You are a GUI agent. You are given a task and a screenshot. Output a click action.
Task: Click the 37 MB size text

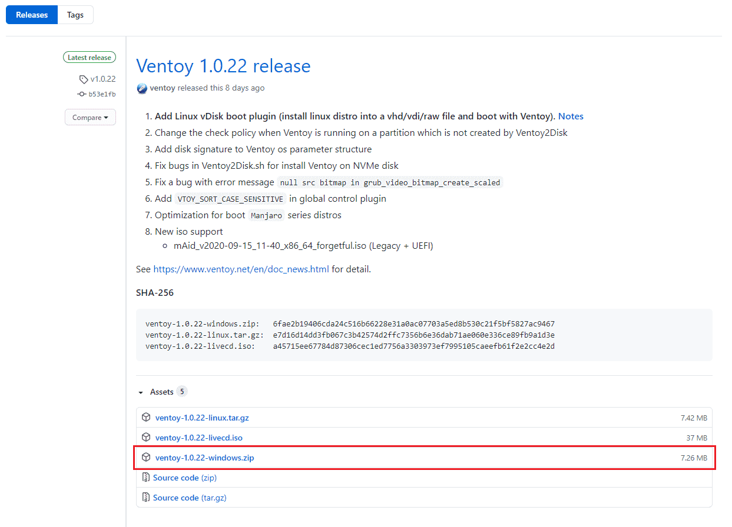pyautogui.click(x=697, y=438)
